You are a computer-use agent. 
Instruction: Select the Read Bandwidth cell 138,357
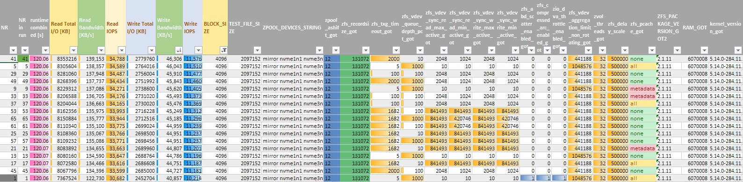92,66
